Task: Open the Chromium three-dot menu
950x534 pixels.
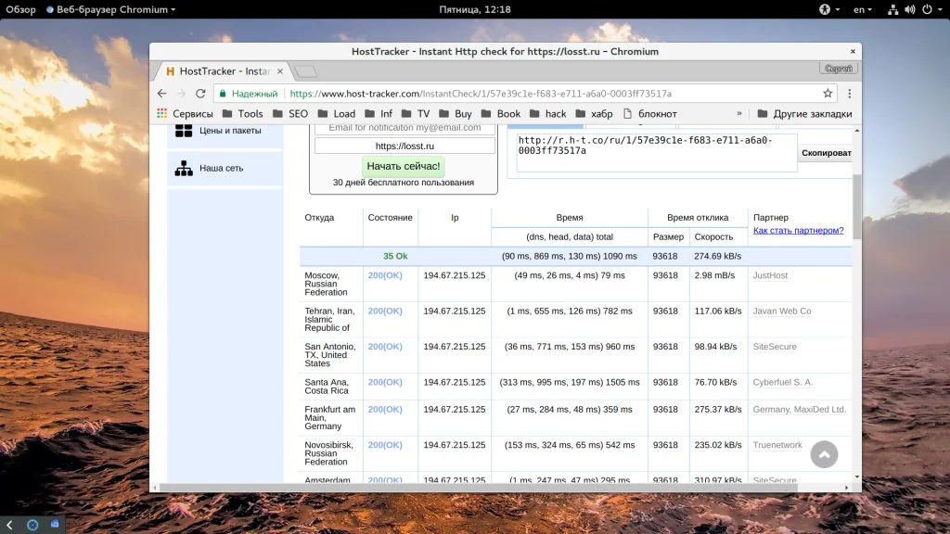Action: [x=849, y=94]
